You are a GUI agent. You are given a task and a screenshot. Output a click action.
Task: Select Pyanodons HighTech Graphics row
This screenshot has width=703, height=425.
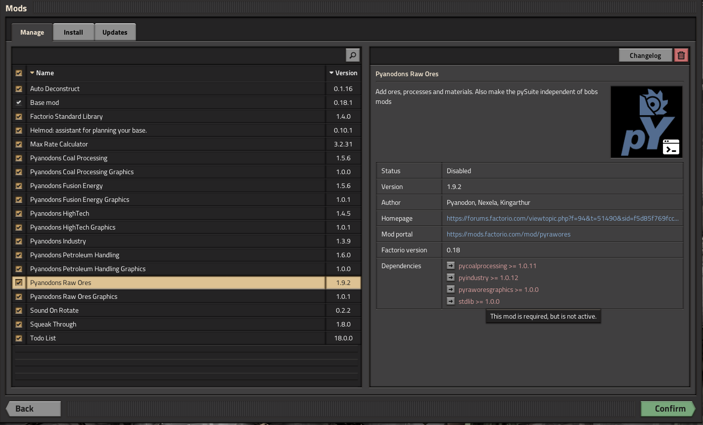pyautogui.click(x=187, y=227)
